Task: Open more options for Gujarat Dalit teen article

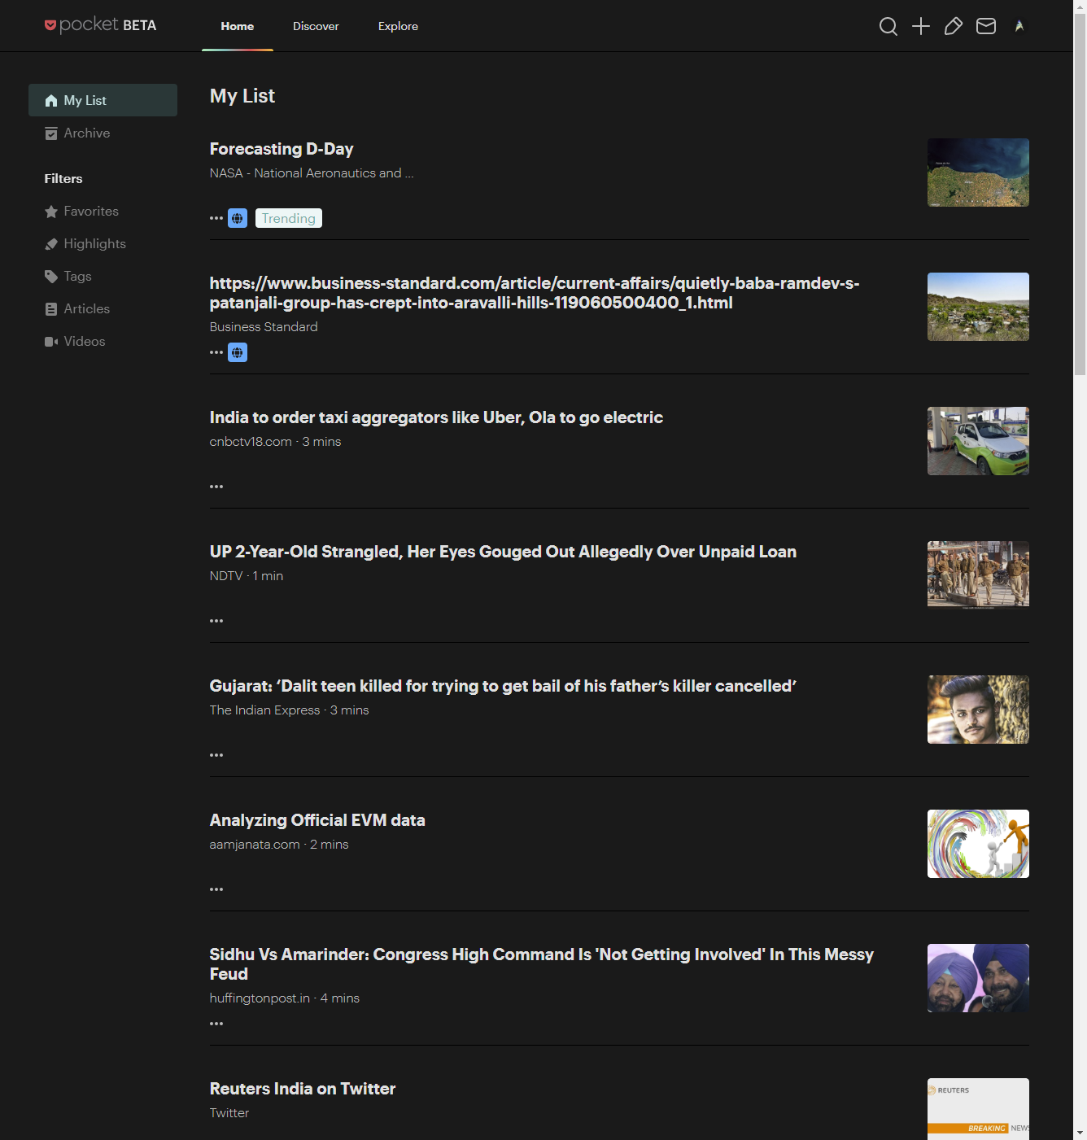Action: [x=216, y=755]
